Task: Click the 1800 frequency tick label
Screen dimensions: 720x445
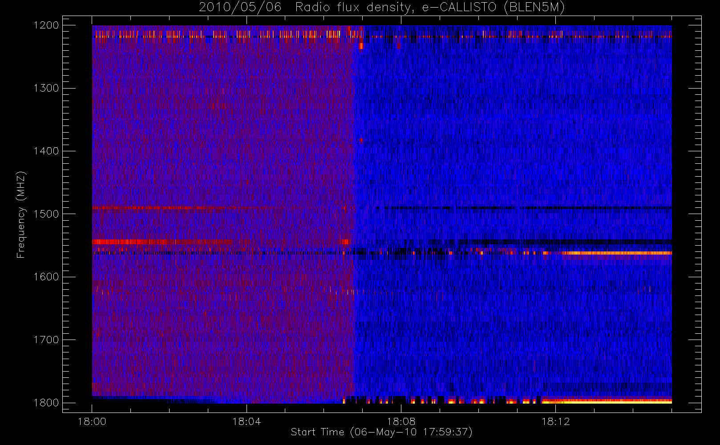Action: (46, 403)
